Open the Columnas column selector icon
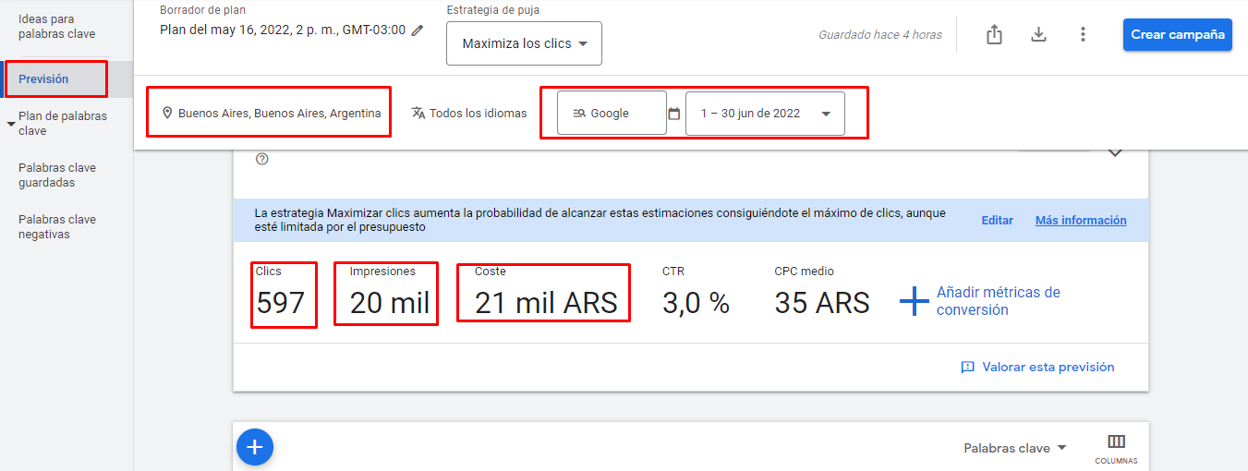Viewport: 1248px width, 471px height. 1116,441
